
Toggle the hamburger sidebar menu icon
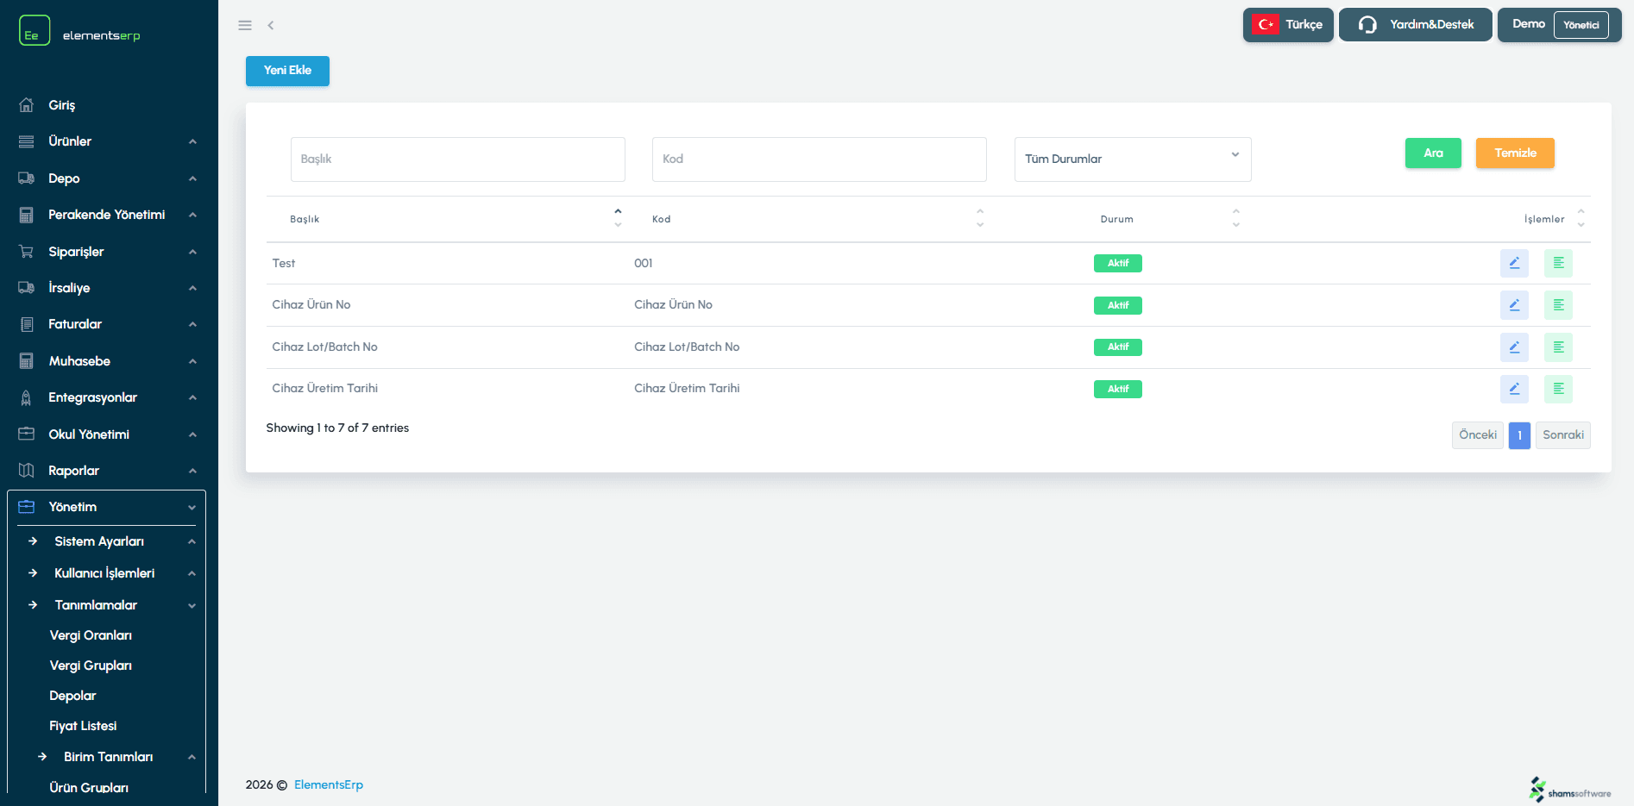[x=245, y=26]
